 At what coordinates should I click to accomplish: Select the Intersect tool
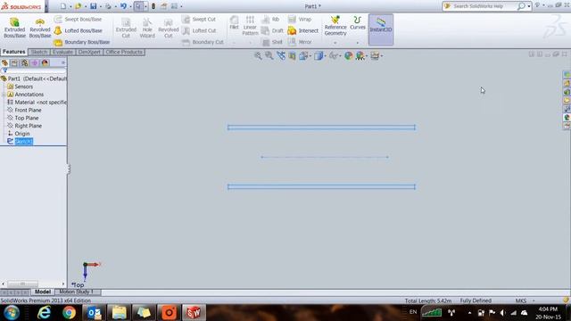(303, 30)
